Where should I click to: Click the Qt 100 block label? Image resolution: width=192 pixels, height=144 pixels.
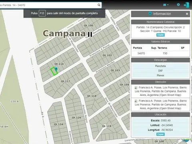pos(88,25)
